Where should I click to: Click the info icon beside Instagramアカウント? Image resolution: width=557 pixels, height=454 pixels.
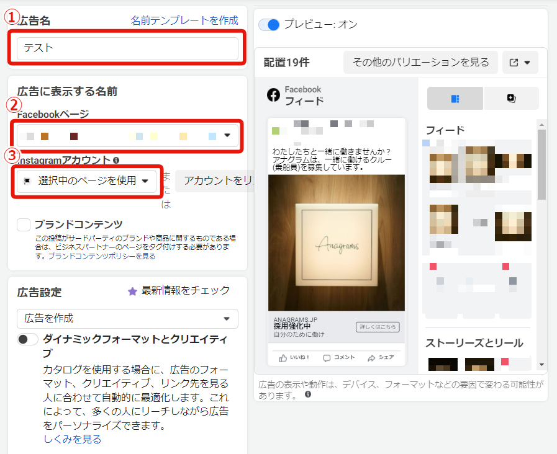tap(116, 160)
